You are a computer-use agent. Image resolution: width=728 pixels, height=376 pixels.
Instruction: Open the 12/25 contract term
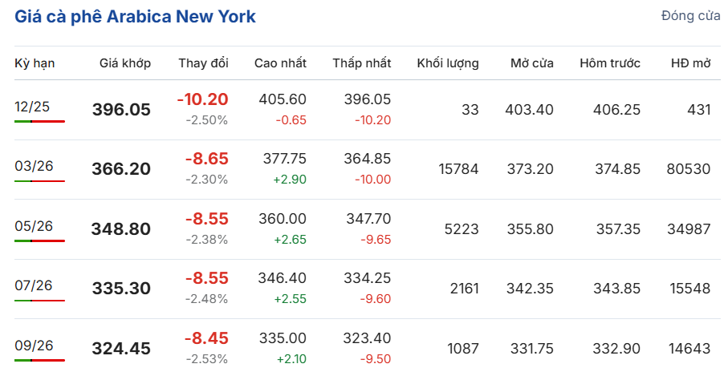34,106
